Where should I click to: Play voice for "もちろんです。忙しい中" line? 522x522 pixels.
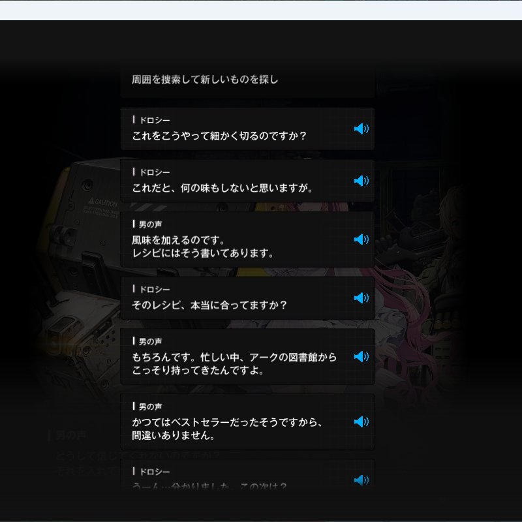(361, 357)
